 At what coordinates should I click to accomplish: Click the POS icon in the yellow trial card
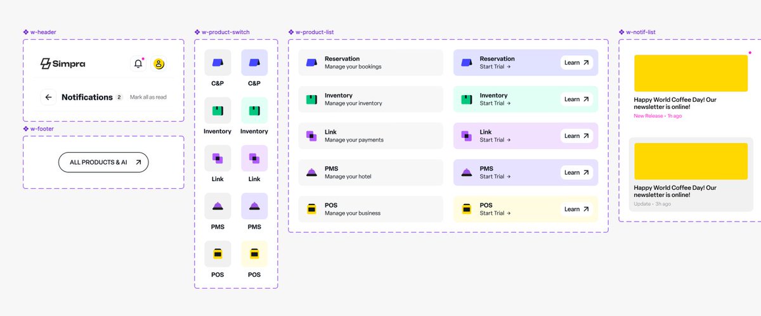[466, 209]
